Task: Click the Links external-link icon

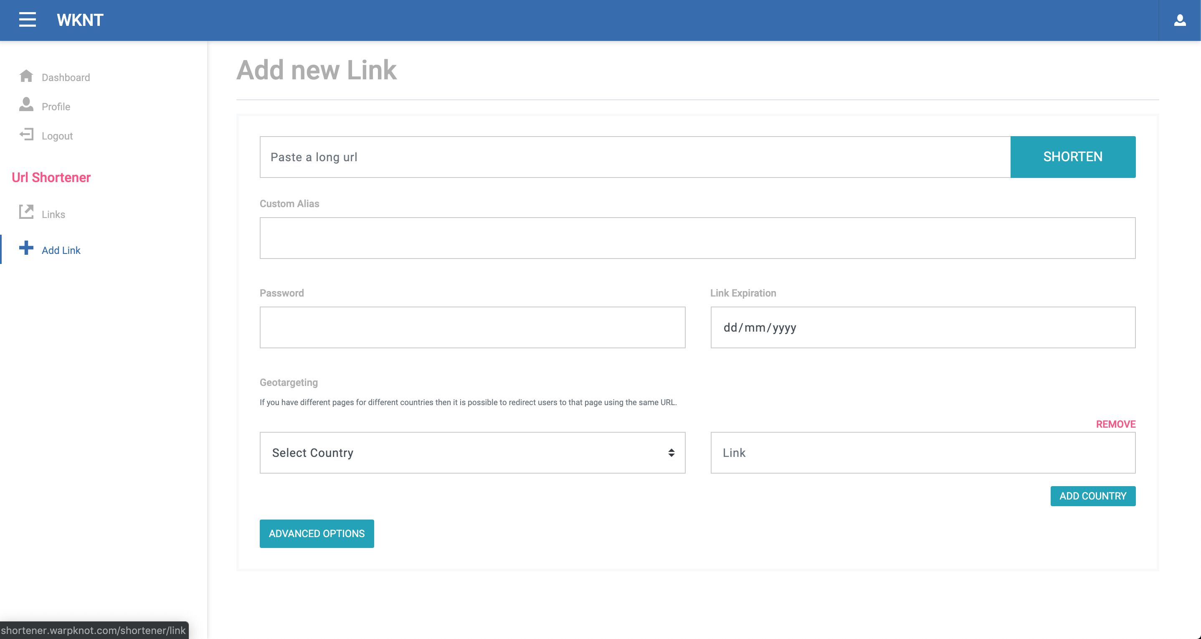Action: point(26,212)
